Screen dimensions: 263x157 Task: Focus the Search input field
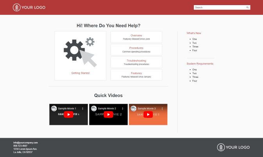click(219, 7)
